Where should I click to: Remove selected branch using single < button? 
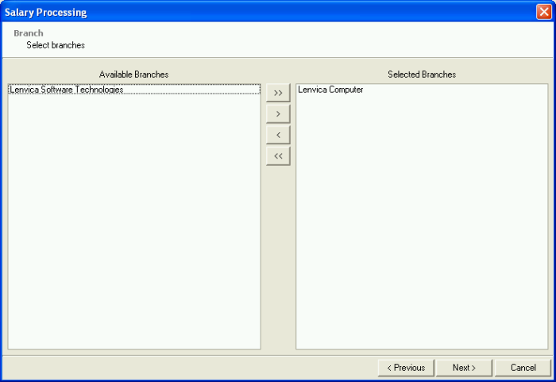[x=278, y=135]
